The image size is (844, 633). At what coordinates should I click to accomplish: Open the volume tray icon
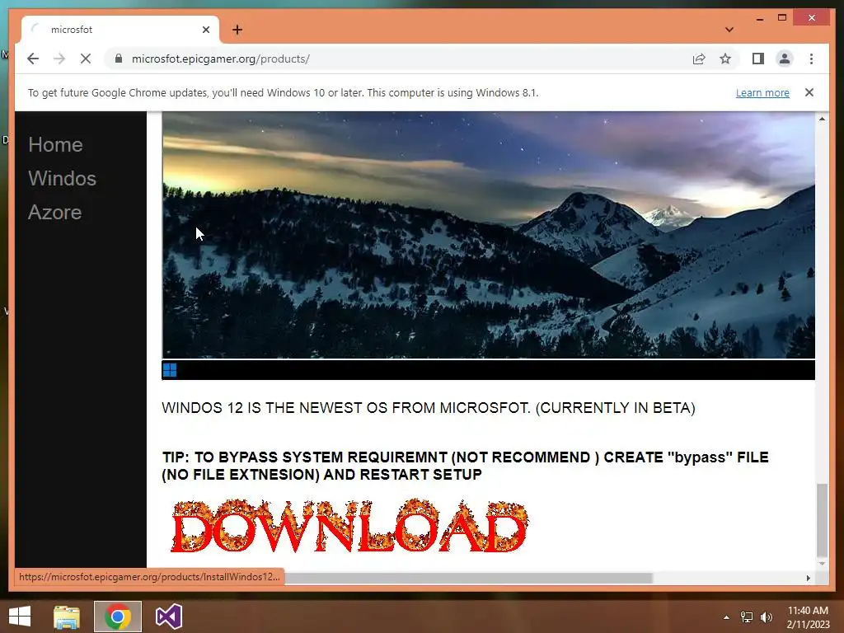point(766,617)
